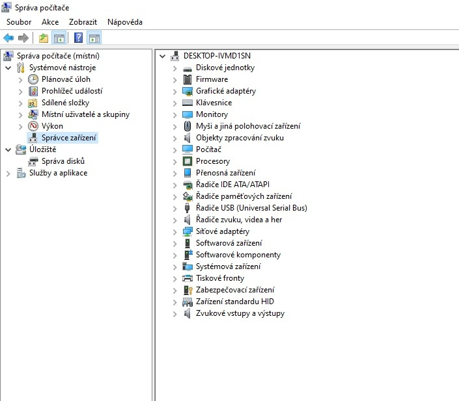
Task: Click the blue Back arrow in toolbar
Action: (x=8, y=38)
